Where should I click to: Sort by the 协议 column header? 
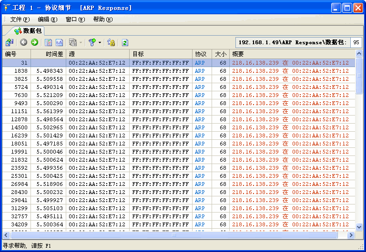(x=202, y=54)
